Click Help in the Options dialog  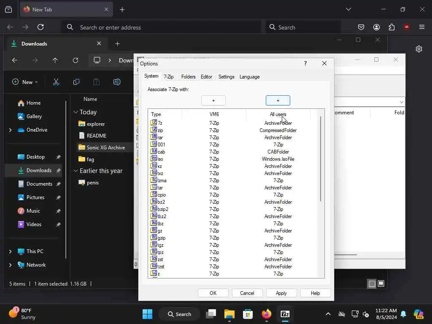click(x=316, y=293)
